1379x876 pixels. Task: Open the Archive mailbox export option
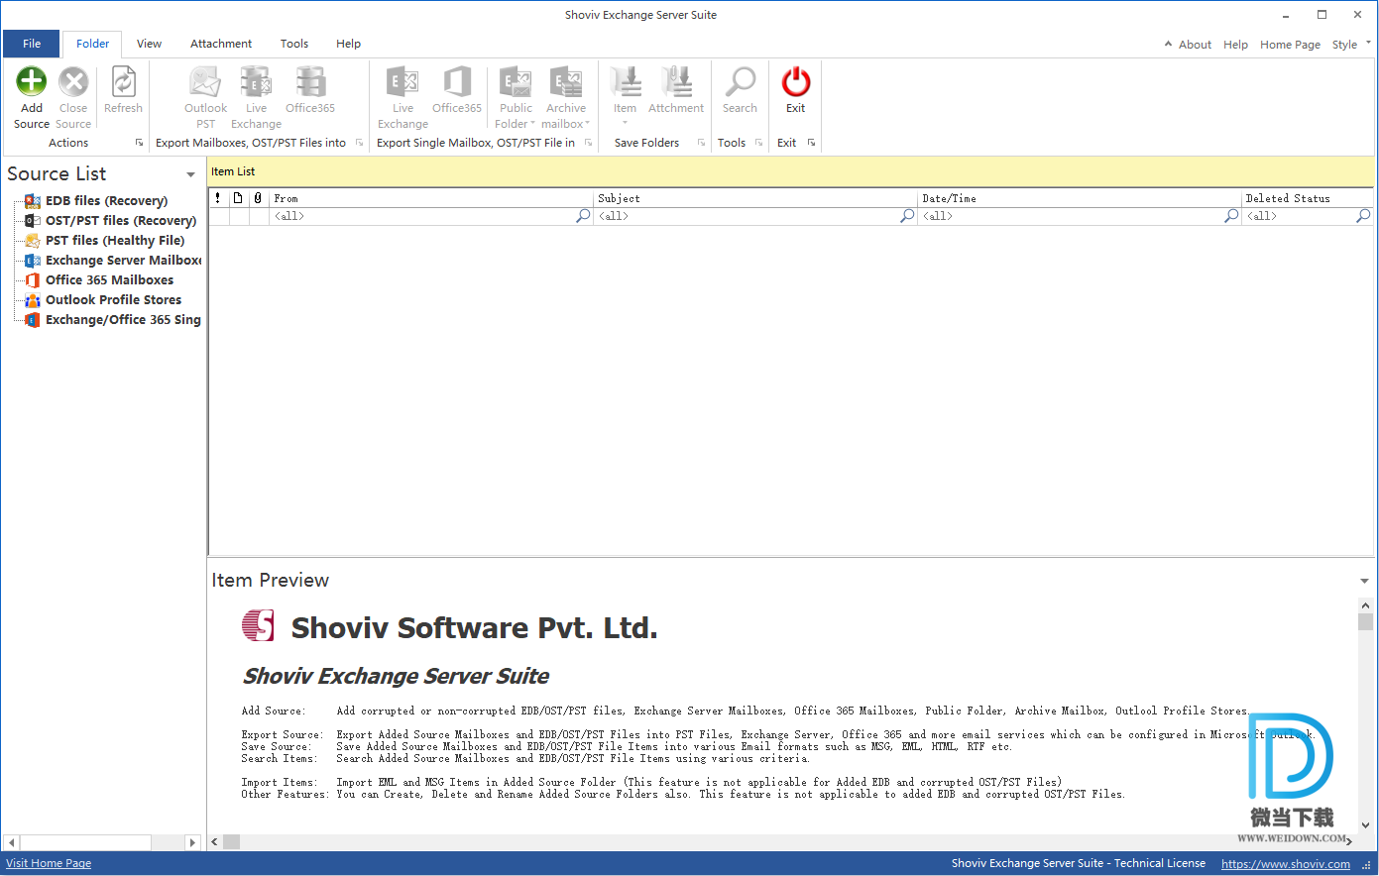tap(565, 97)
